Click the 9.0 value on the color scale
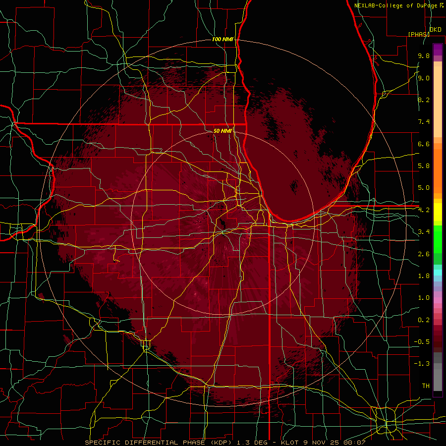 click(424, 78)
